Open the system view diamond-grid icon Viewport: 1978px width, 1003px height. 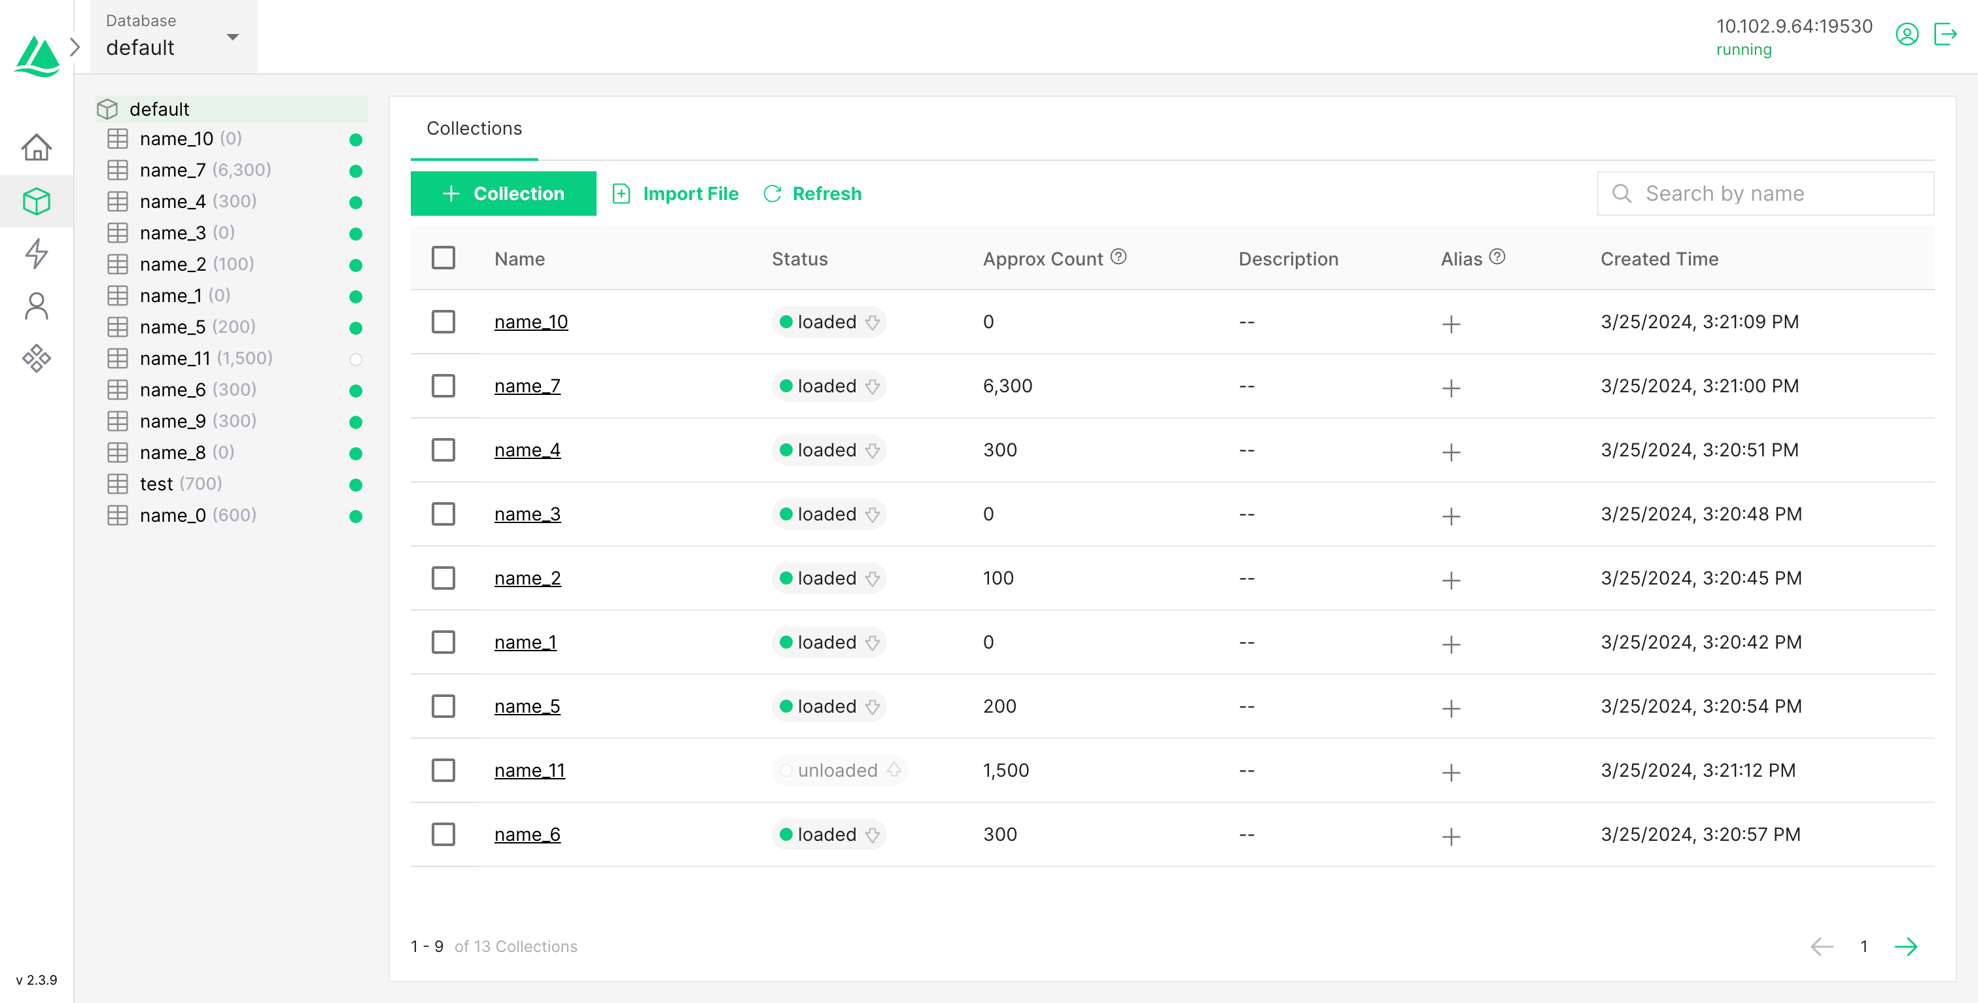(x=36, y=358)
